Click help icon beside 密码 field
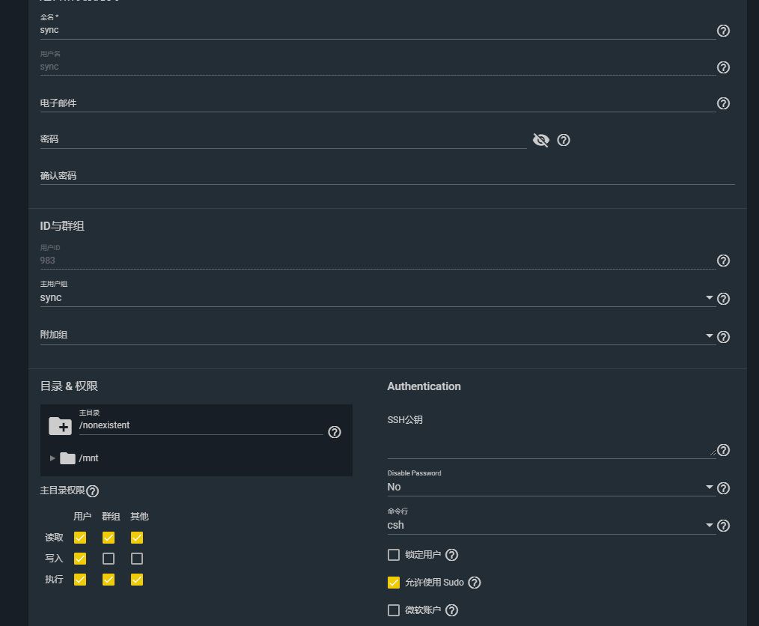 point(564,140)
